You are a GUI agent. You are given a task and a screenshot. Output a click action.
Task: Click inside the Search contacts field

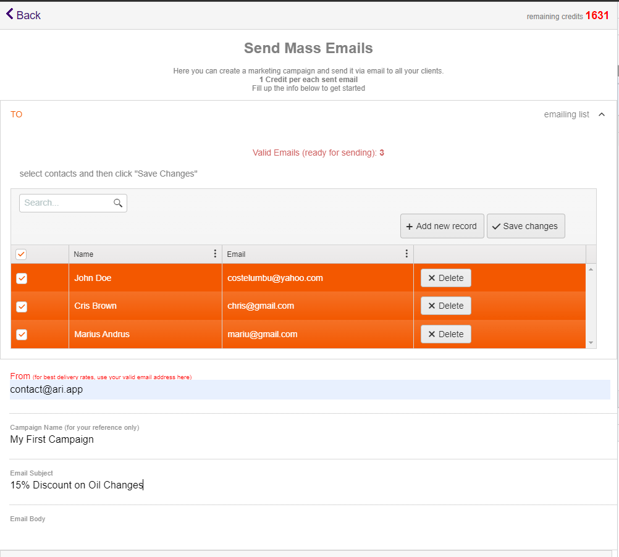coord(62,203)
